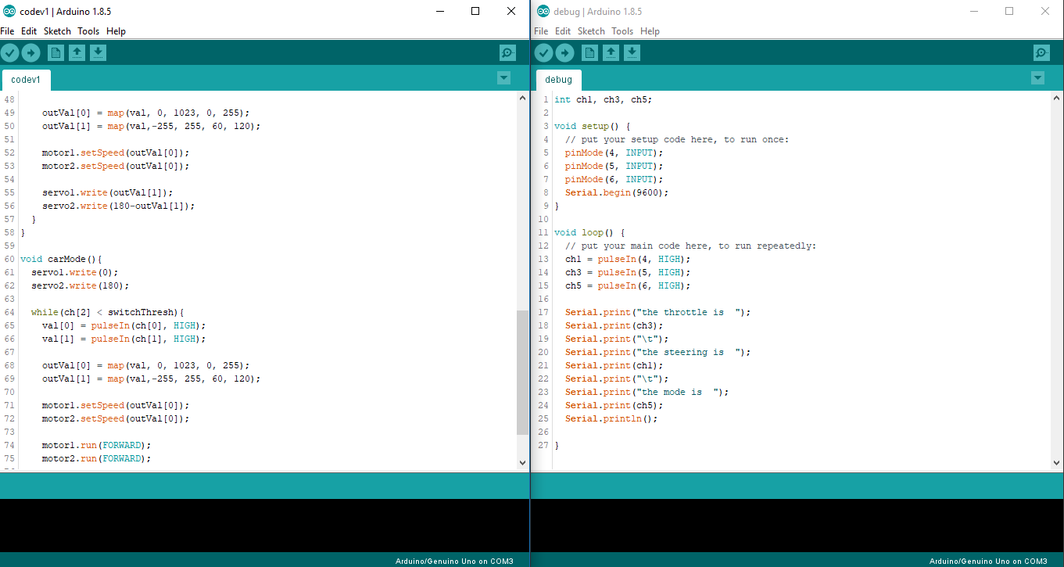
Task: Verify the debug sketch
Action: coord(543,52)
